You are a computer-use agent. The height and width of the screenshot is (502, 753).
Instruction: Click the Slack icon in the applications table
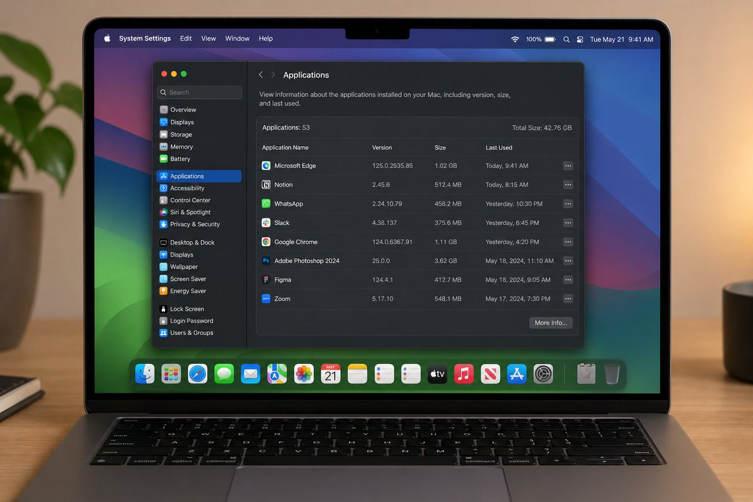tap(266, 223)
